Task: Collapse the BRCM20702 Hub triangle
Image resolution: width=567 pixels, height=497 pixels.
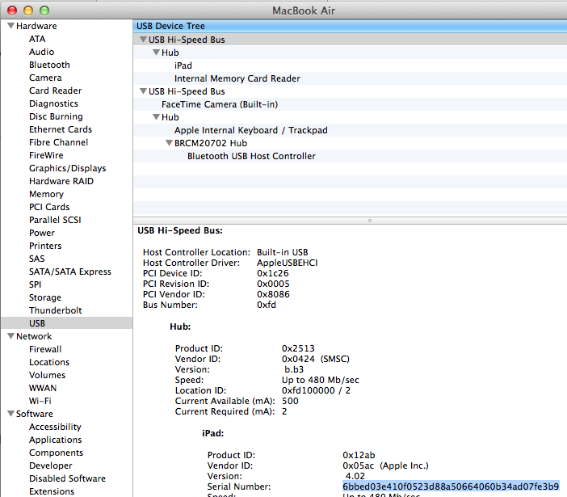Action: click(x=169, y=143)
